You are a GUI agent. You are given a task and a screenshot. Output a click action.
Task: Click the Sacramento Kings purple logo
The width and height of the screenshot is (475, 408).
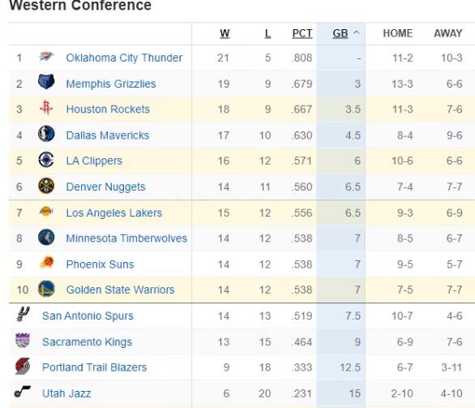click(23, 341)
